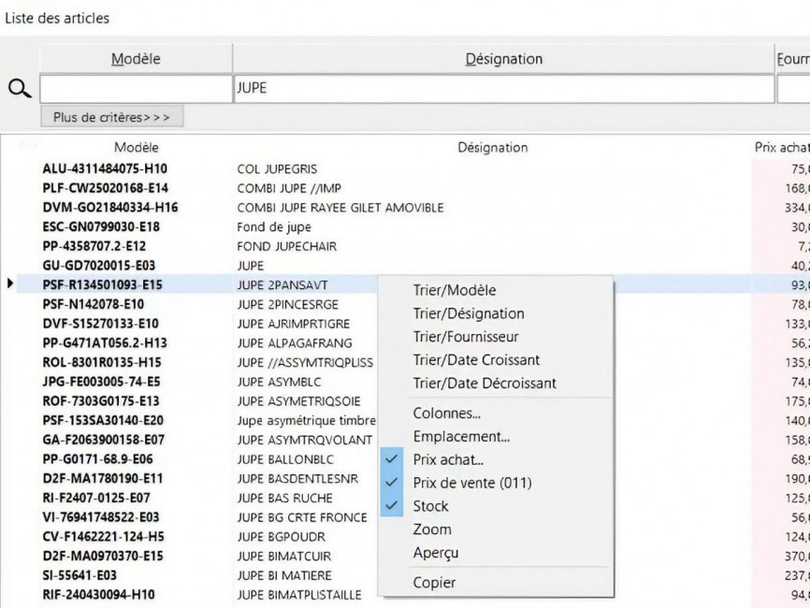810x608 pixels.
Task: Uncheck Prix de vente (011) option
Action: [x=471, y=483]
